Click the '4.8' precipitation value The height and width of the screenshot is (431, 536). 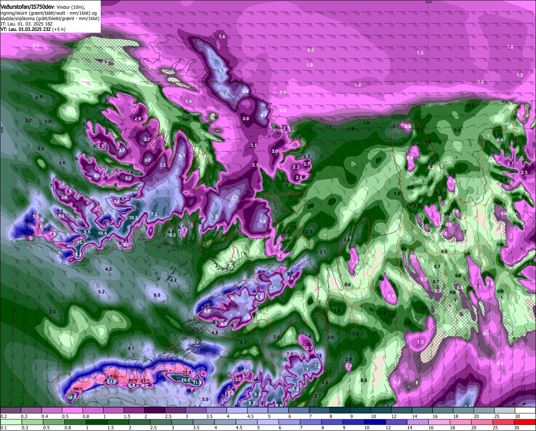(215, 333)
